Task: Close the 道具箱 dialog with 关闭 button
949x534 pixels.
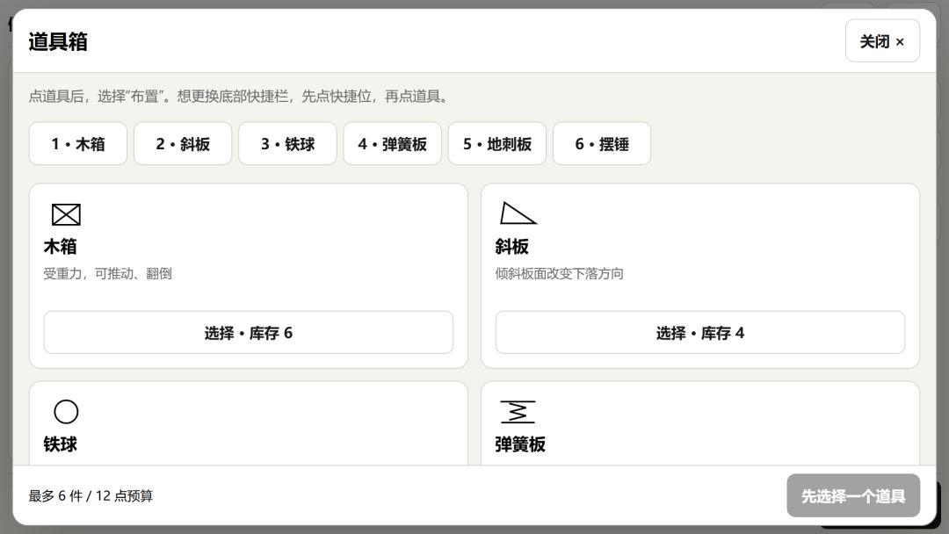Action: pos(882,41)
